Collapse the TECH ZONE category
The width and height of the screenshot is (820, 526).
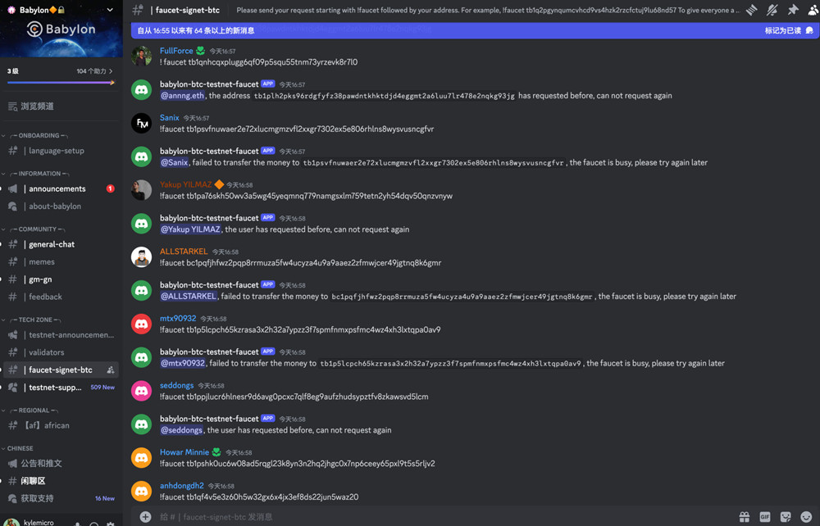[34, 320]
